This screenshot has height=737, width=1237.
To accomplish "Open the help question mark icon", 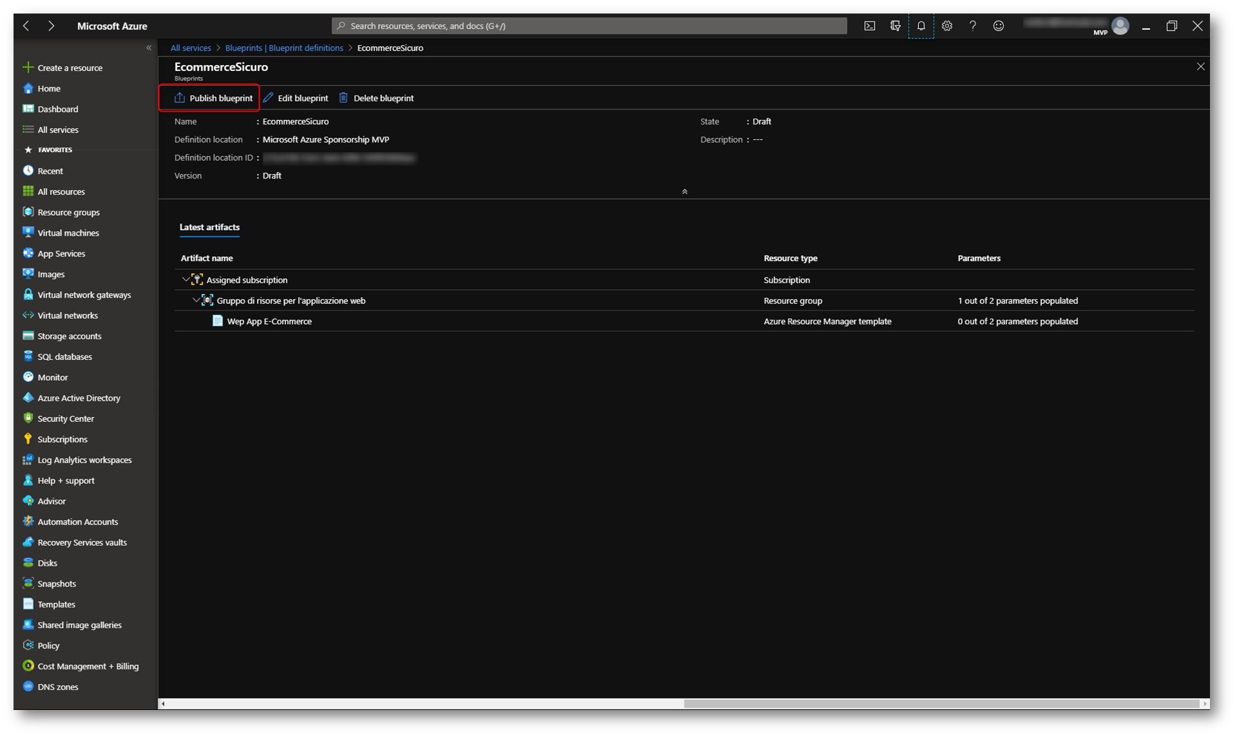I will coord(972,26).
